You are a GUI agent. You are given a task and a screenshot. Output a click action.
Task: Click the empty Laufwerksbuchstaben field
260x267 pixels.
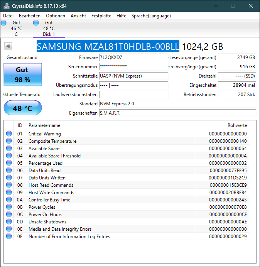coord(133,94)
